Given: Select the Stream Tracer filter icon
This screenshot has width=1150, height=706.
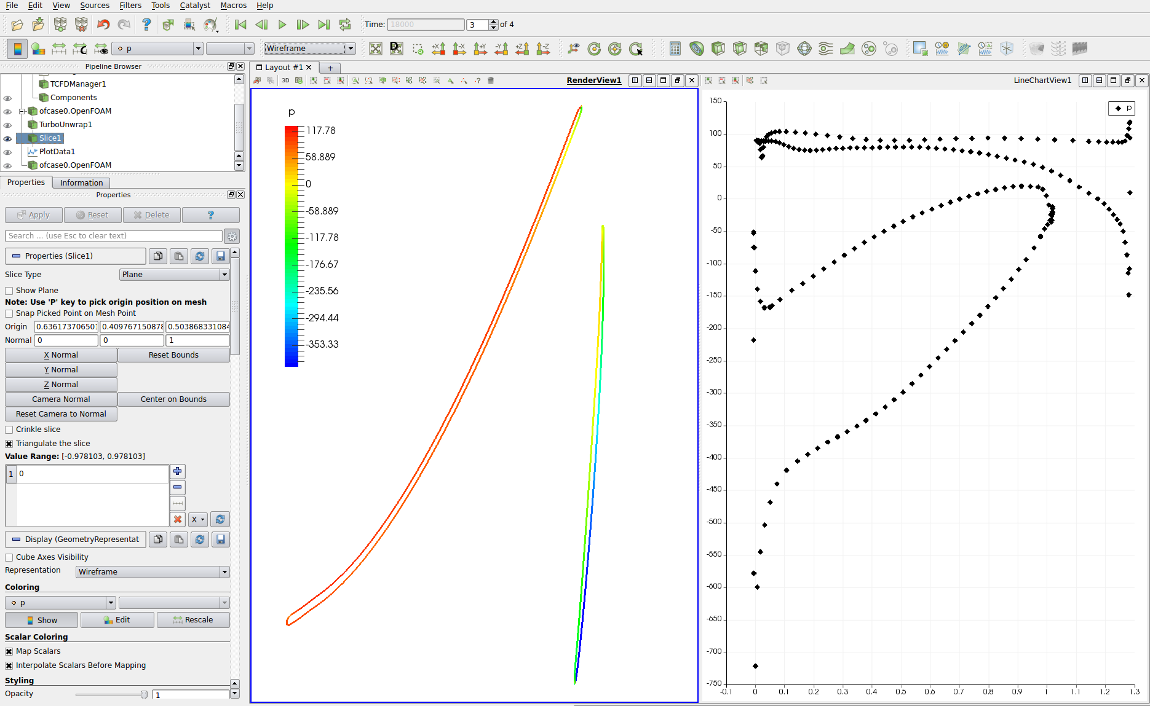Looking at the screenshot, I should [825, 49].
